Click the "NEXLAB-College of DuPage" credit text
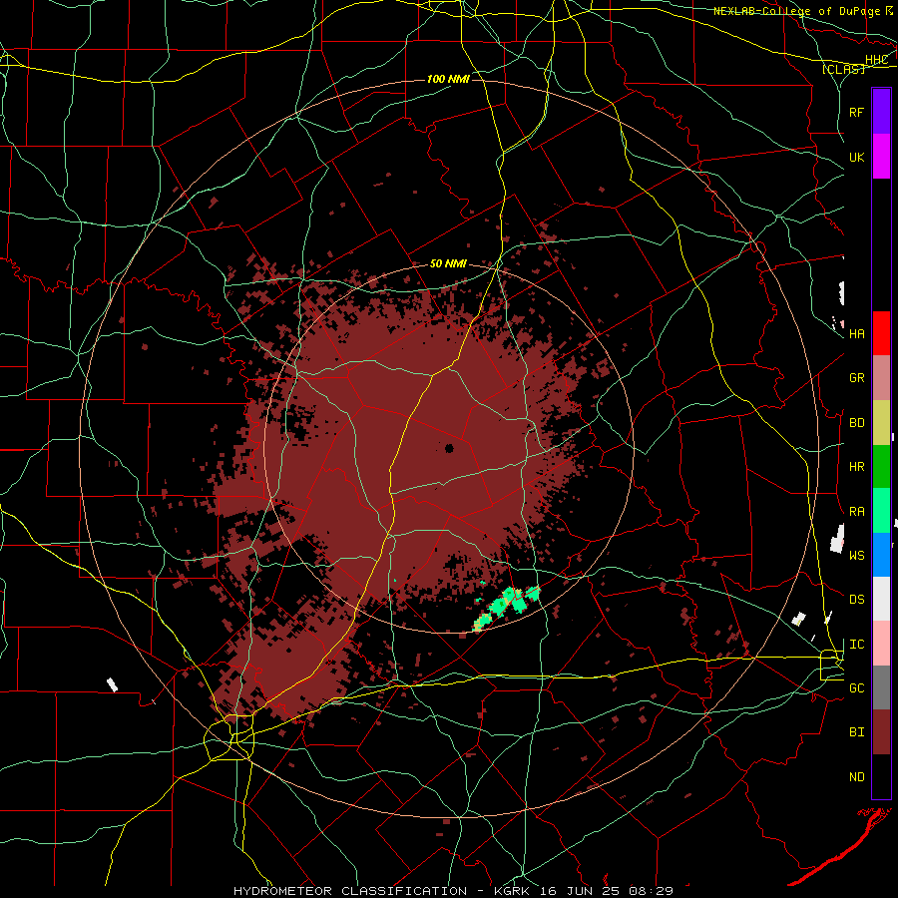Image resolution: width=898 pixels, height=898 pixels. pos(797,11)
